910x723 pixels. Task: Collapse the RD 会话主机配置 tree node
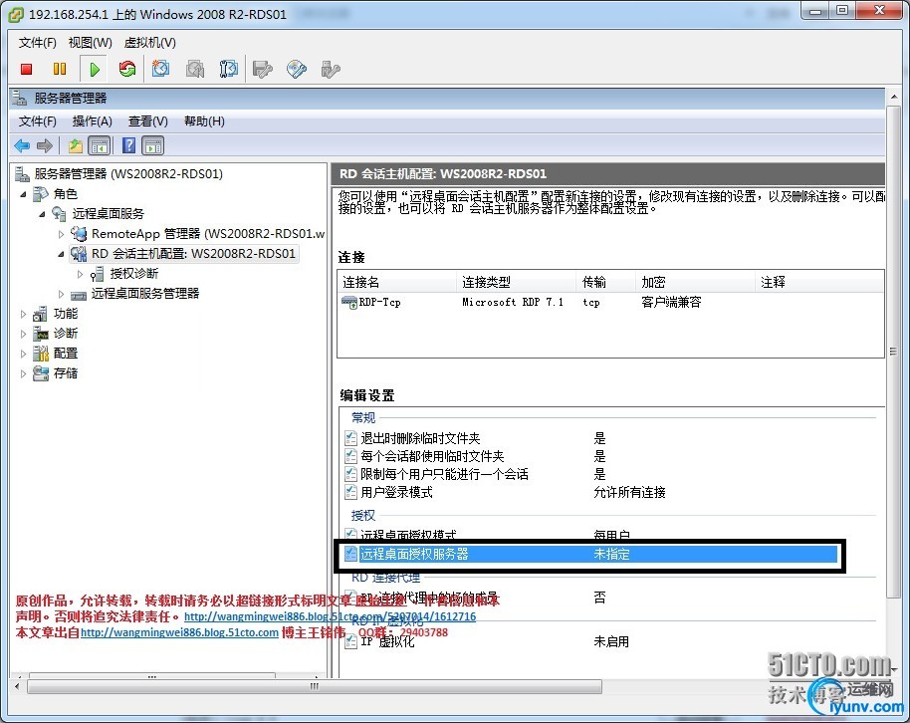[x=61, y=254]
